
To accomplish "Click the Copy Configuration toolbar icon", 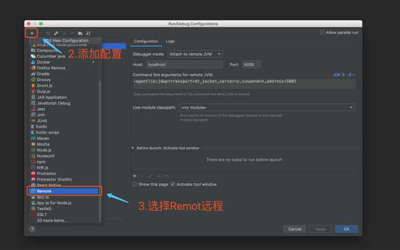I will [48, 33].
